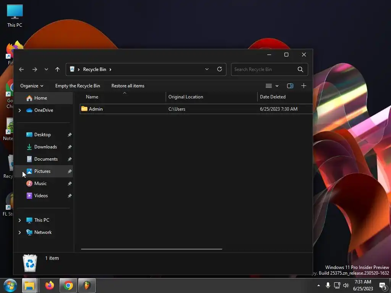Change view with the layout icon
The height and width of the screenshot is (293, 391).
click(268, 86)
